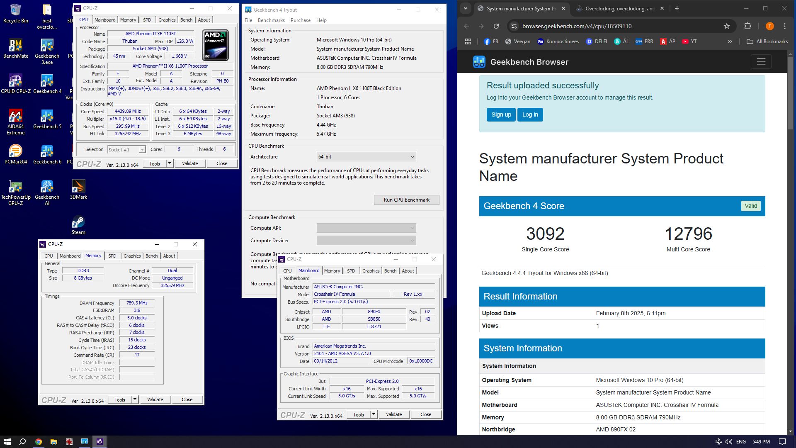Click the browser address bar URL
The width and height of the screenshot is (796, 448).
pyautogui.click(x=577, y=26)
